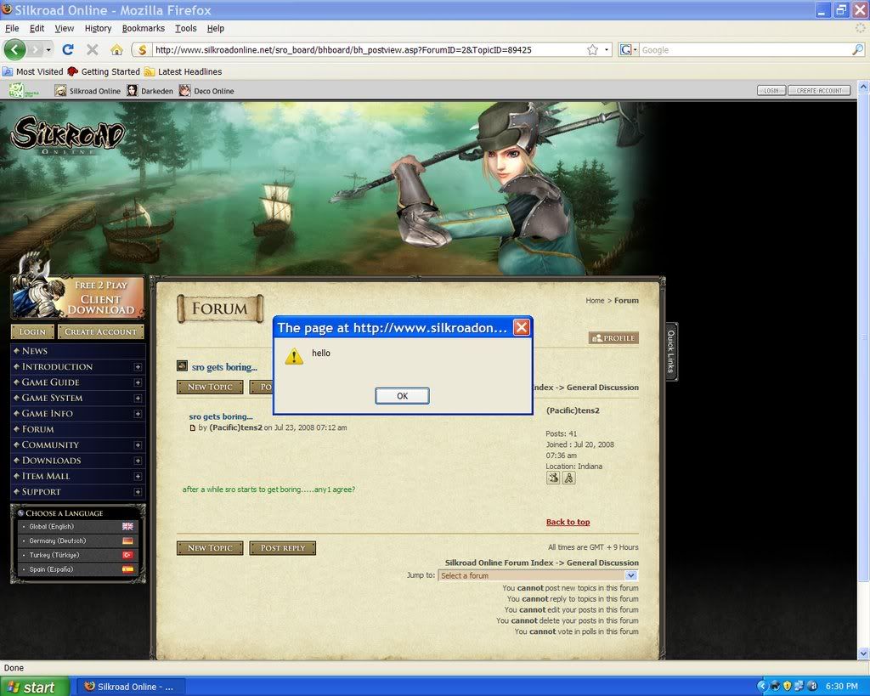Viewport: 870px width, 696px height.
Task: Go back with the green Back arrow
Action: 15,50
